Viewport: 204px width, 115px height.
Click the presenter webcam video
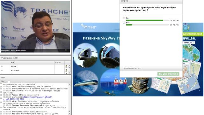point(35,27)
